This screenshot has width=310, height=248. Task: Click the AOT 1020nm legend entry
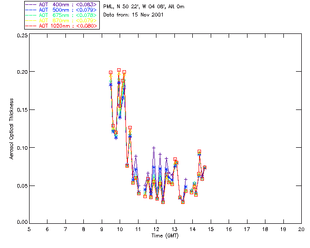coord(62,26)
